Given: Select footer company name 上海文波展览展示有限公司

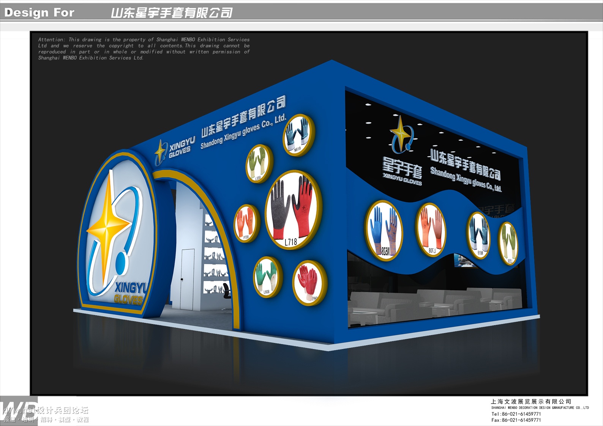Looking at the screenshot, I should 531,401.
